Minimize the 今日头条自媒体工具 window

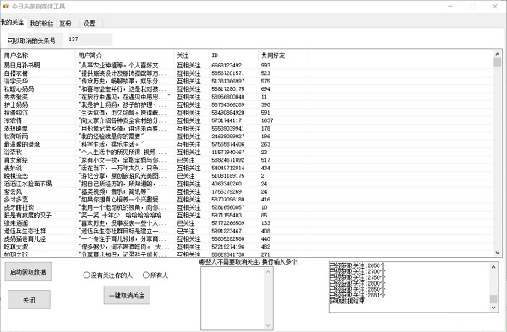point(450,6)
